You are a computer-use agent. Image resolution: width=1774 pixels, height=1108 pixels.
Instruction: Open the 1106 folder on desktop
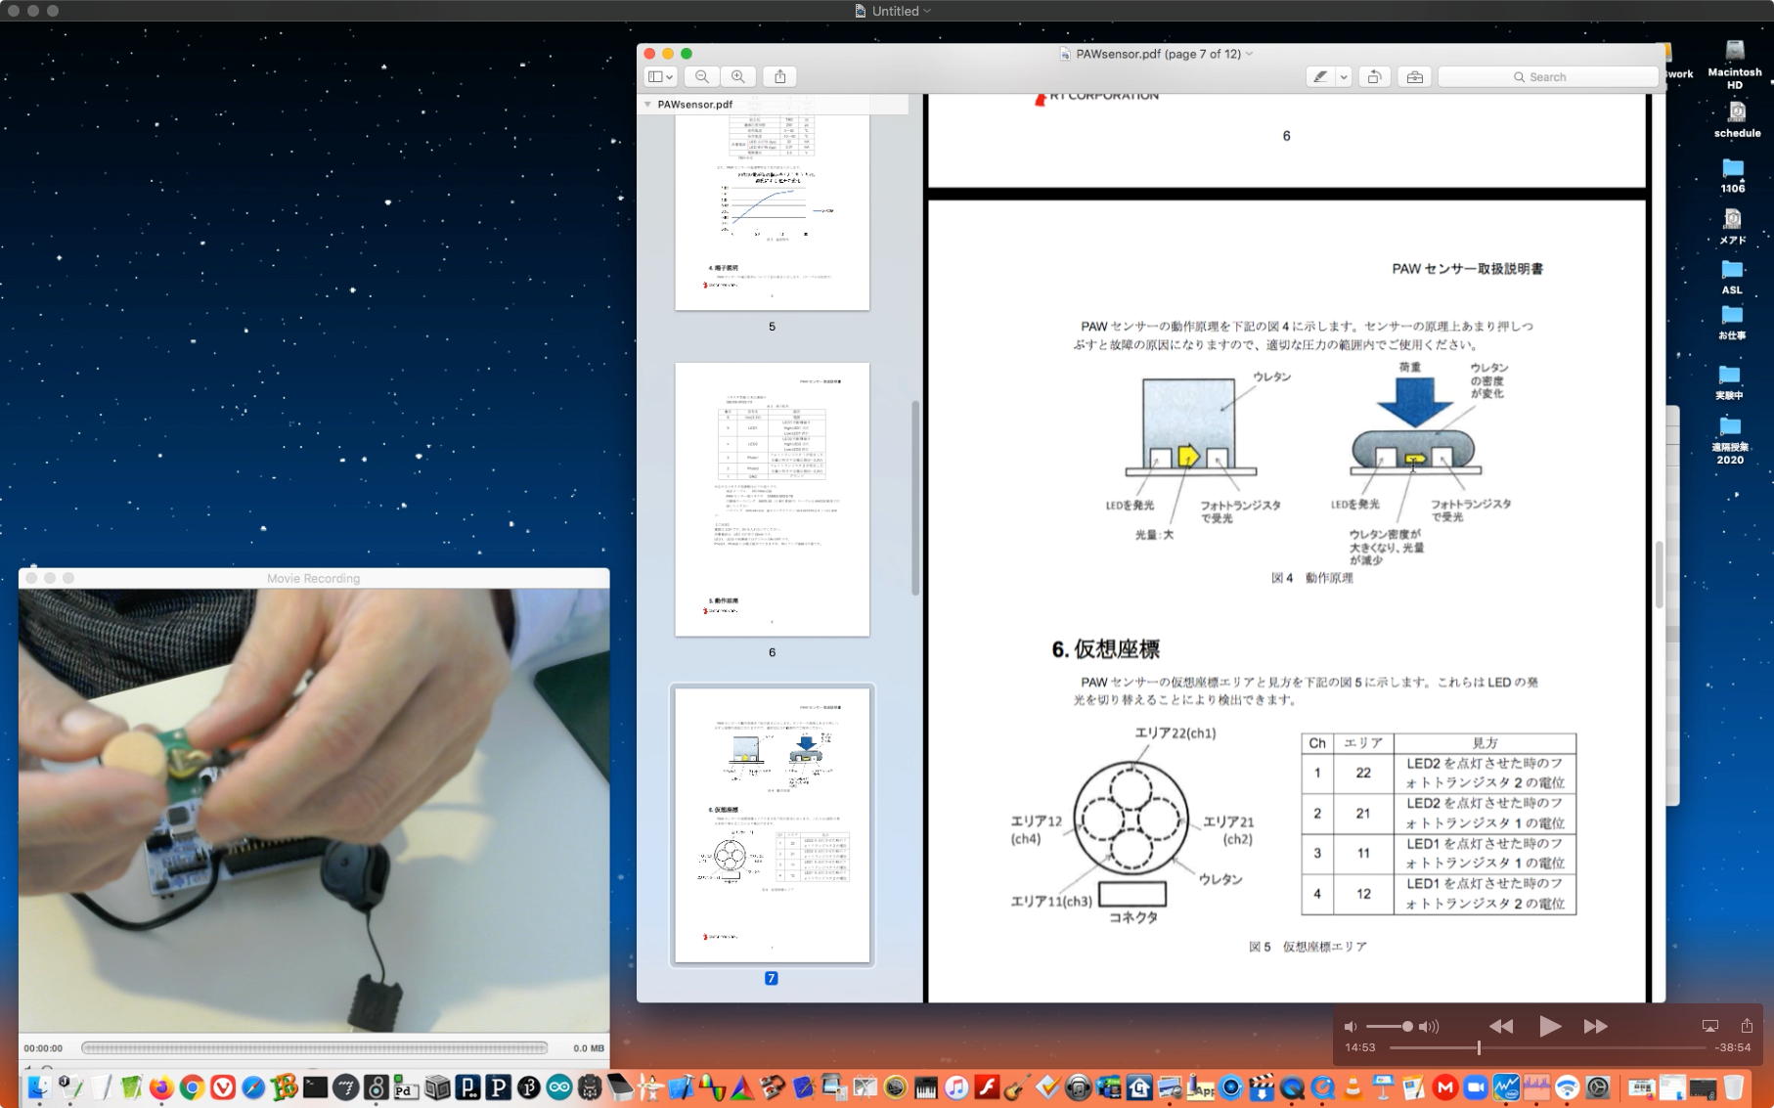click(x=1733, y=176)
